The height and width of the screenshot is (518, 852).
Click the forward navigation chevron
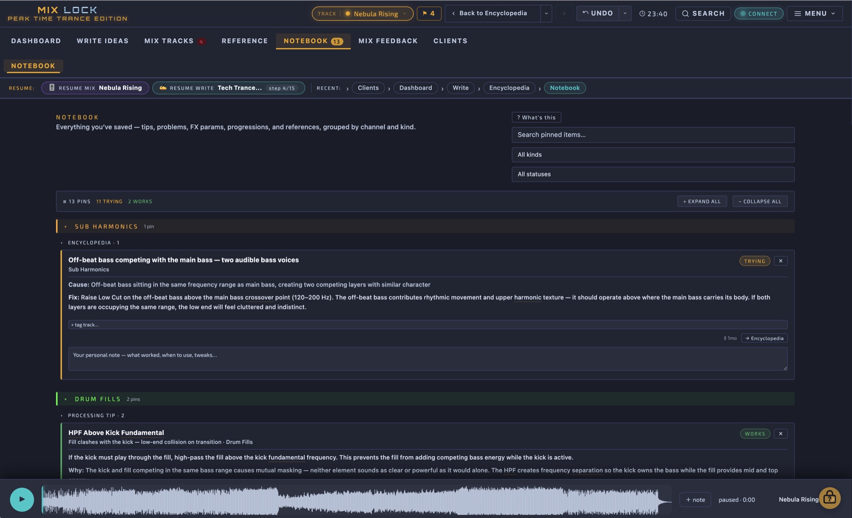point(564,14)
